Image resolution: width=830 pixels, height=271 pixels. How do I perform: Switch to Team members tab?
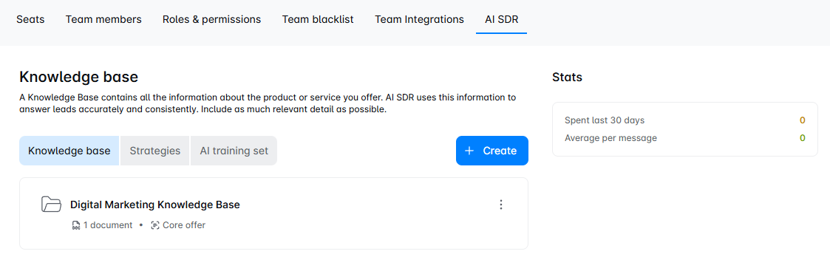pos(103,20)
